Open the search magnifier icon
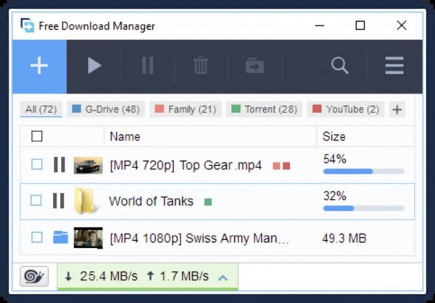The height and width of the screenshot is (303, 435). tap(339, 66)
